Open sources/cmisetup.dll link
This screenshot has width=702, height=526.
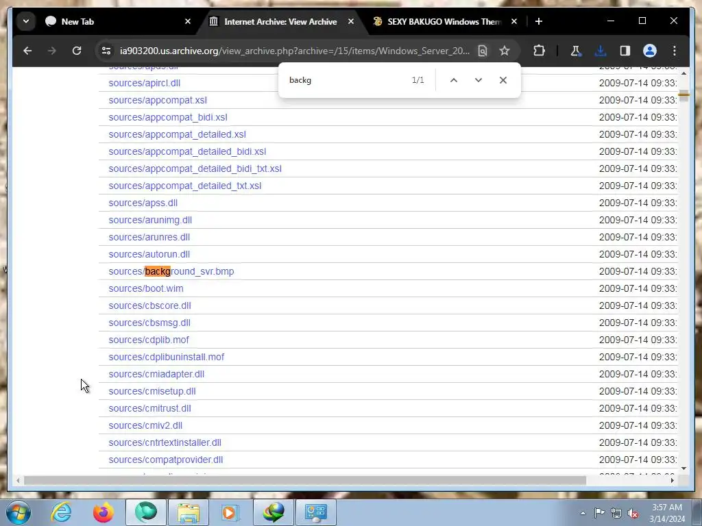tap(152, 391)
